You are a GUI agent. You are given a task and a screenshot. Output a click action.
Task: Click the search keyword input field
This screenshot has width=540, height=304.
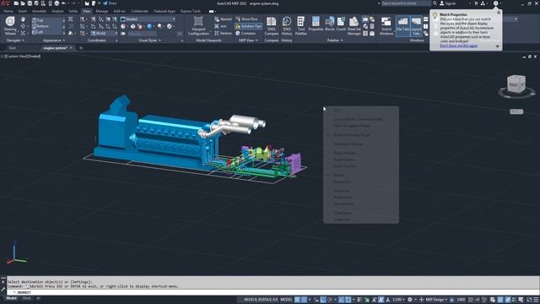click(406, 3)
